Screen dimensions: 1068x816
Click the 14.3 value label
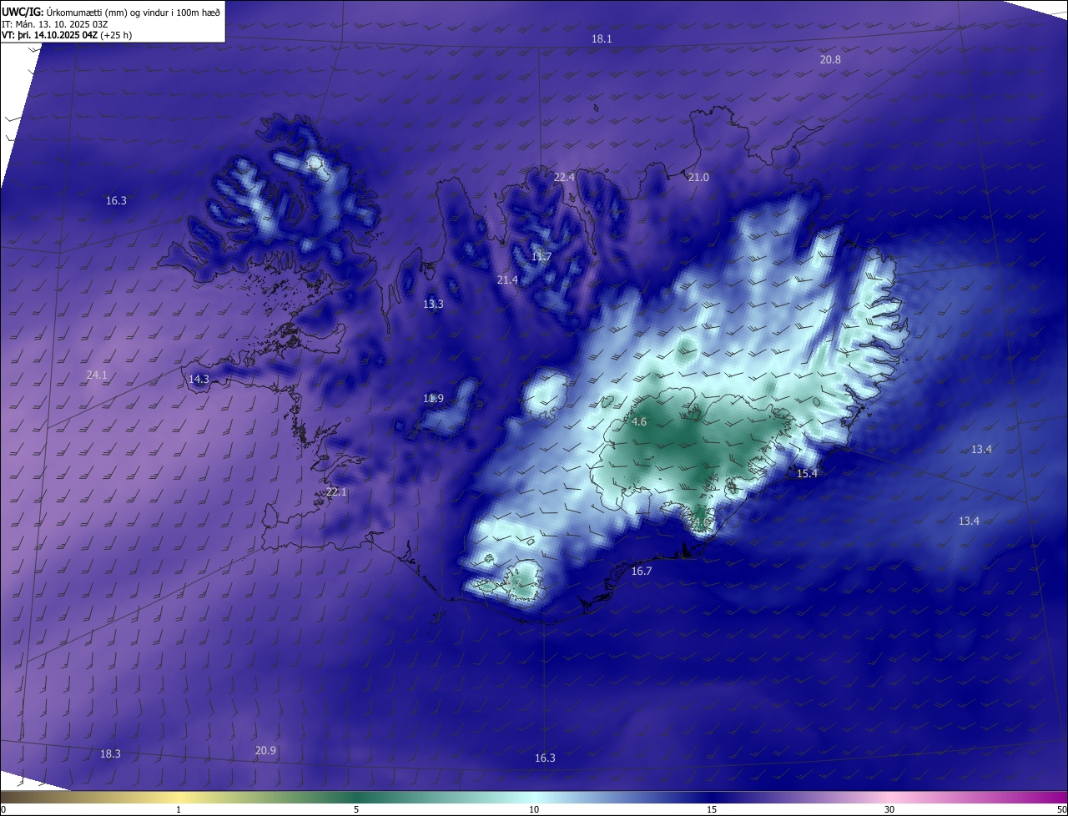coord(199,380)
